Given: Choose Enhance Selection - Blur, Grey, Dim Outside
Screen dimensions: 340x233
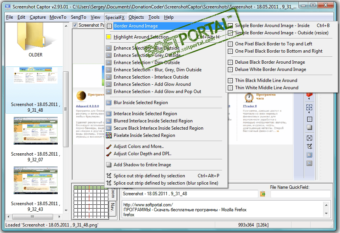Looking at the screenshot, I should (x=158, y=69).
